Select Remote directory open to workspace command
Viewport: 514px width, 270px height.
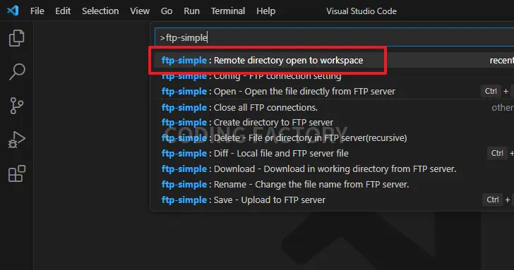(x=334, y=60)
